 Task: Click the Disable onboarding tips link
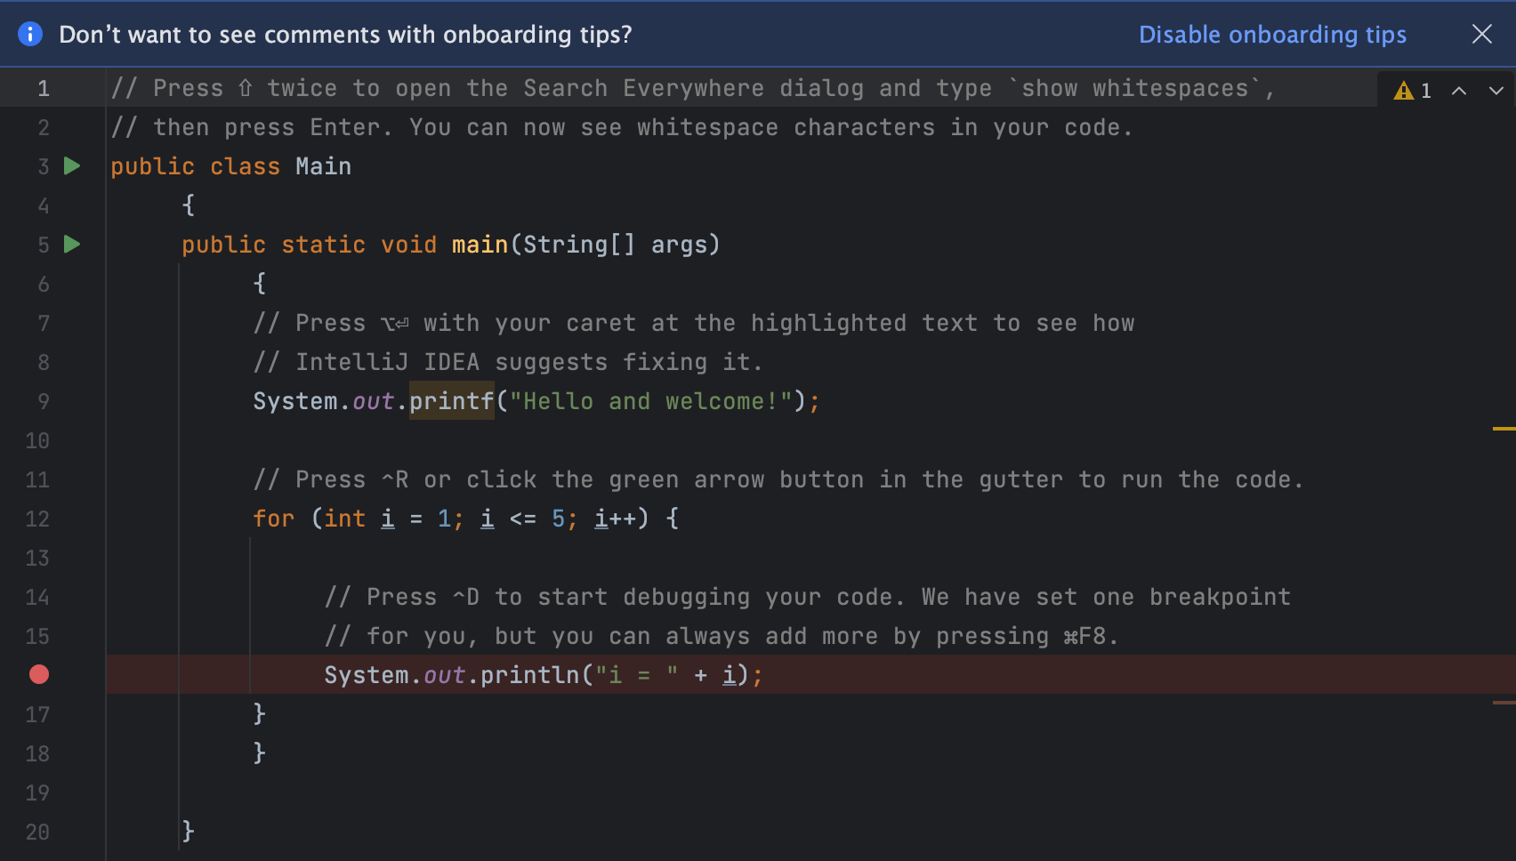click(x=1272, y=35)
